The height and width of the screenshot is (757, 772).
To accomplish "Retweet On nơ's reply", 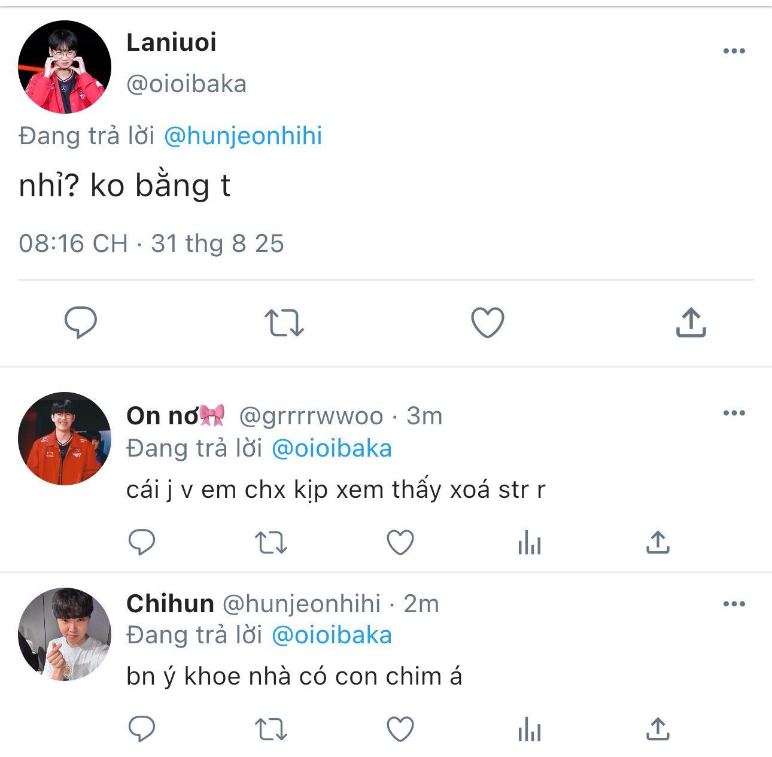I will [x=270, y=543].
